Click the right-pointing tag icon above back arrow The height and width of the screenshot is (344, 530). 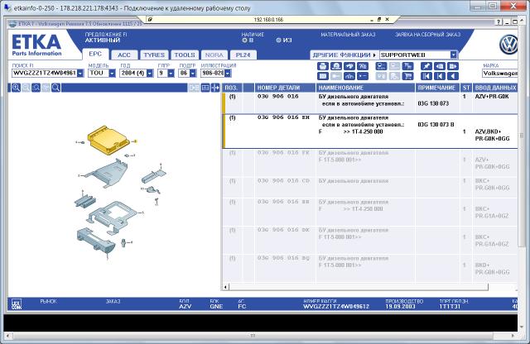pos(453,66)
